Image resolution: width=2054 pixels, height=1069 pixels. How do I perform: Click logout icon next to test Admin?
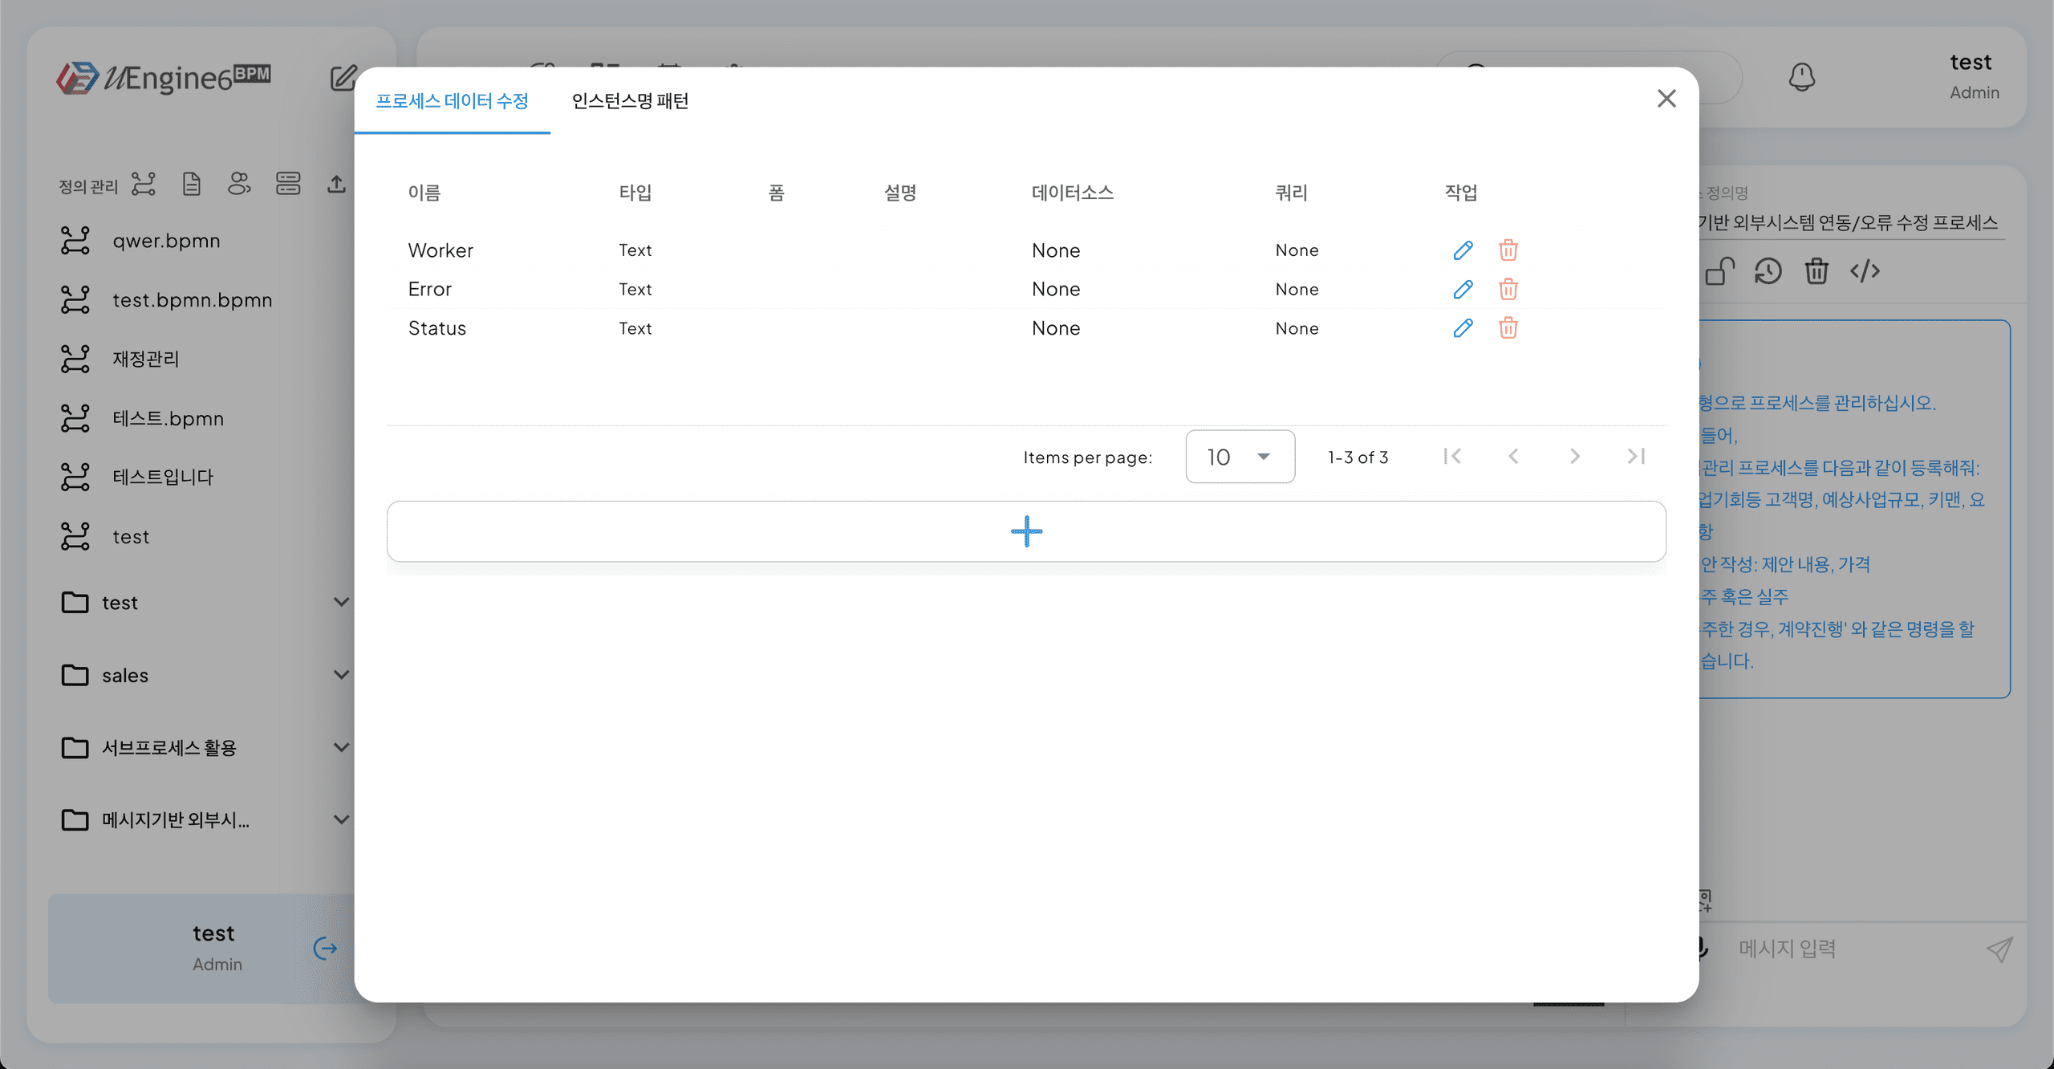325,949
